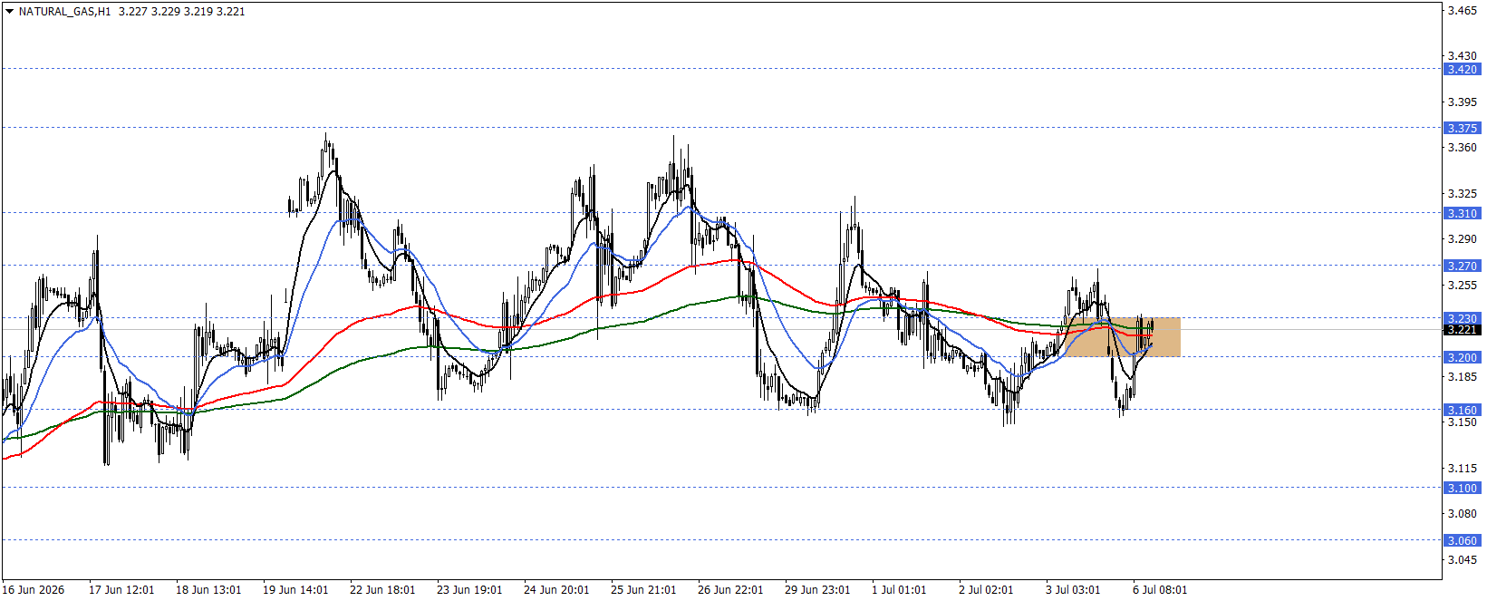
Task: Select the 3.375 price level label
Action: coord(1462,128)
